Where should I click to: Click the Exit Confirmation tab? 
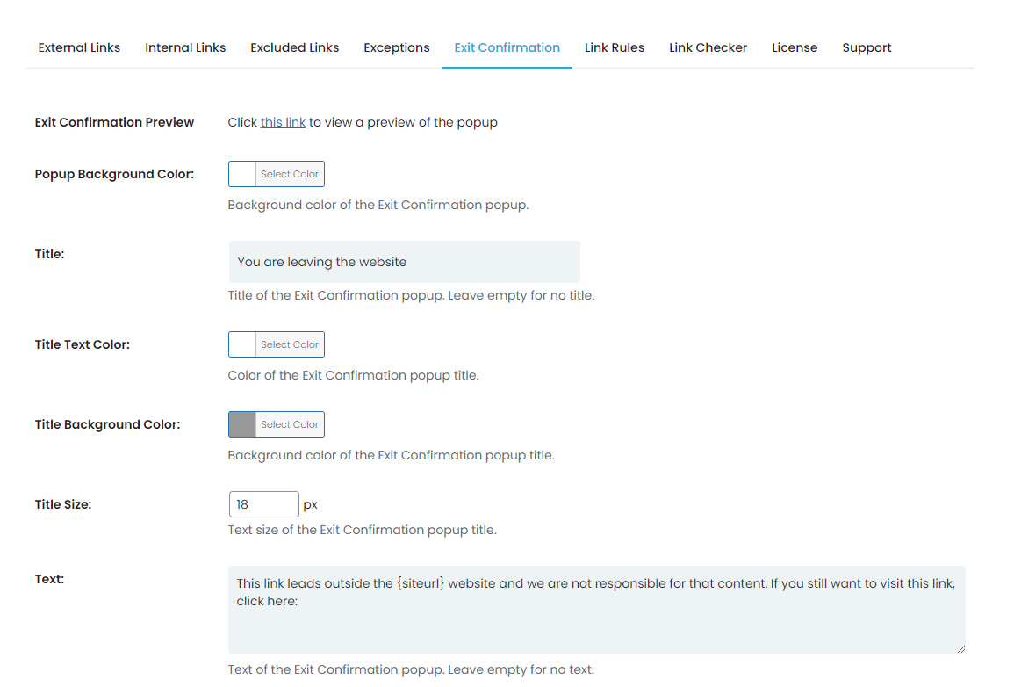click(507, 47)
